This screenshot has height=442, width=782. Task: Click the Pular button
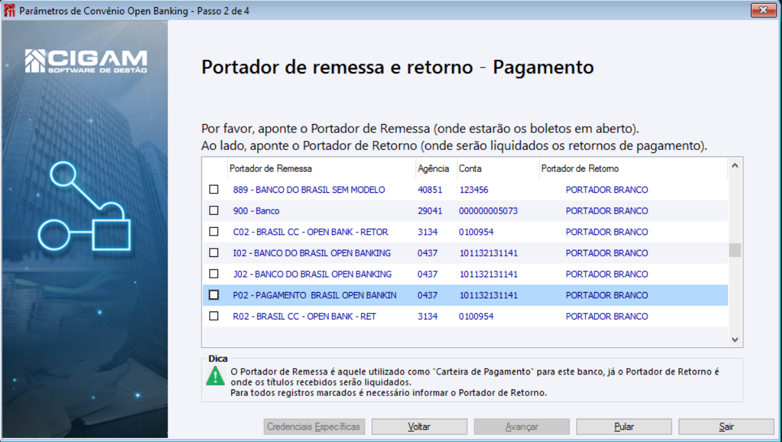click(624, 426)
